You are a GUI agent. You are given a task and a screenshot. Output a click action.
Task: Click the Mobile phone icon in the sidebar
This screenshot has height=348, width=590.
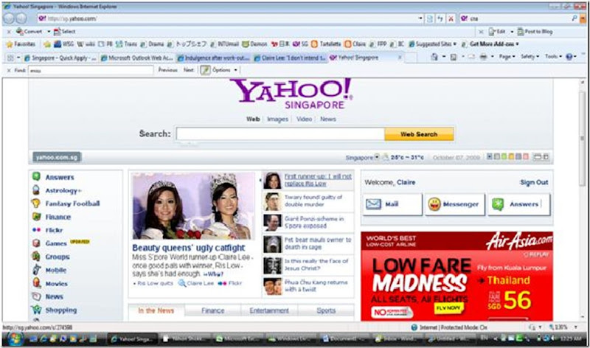coord(36,270)
